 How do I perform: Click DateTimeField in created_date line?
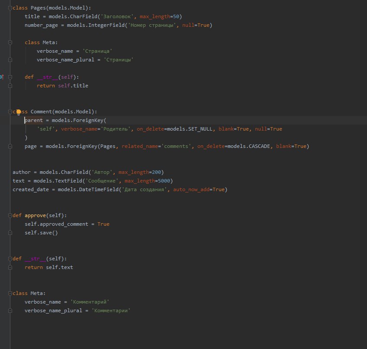click(99, 190)
